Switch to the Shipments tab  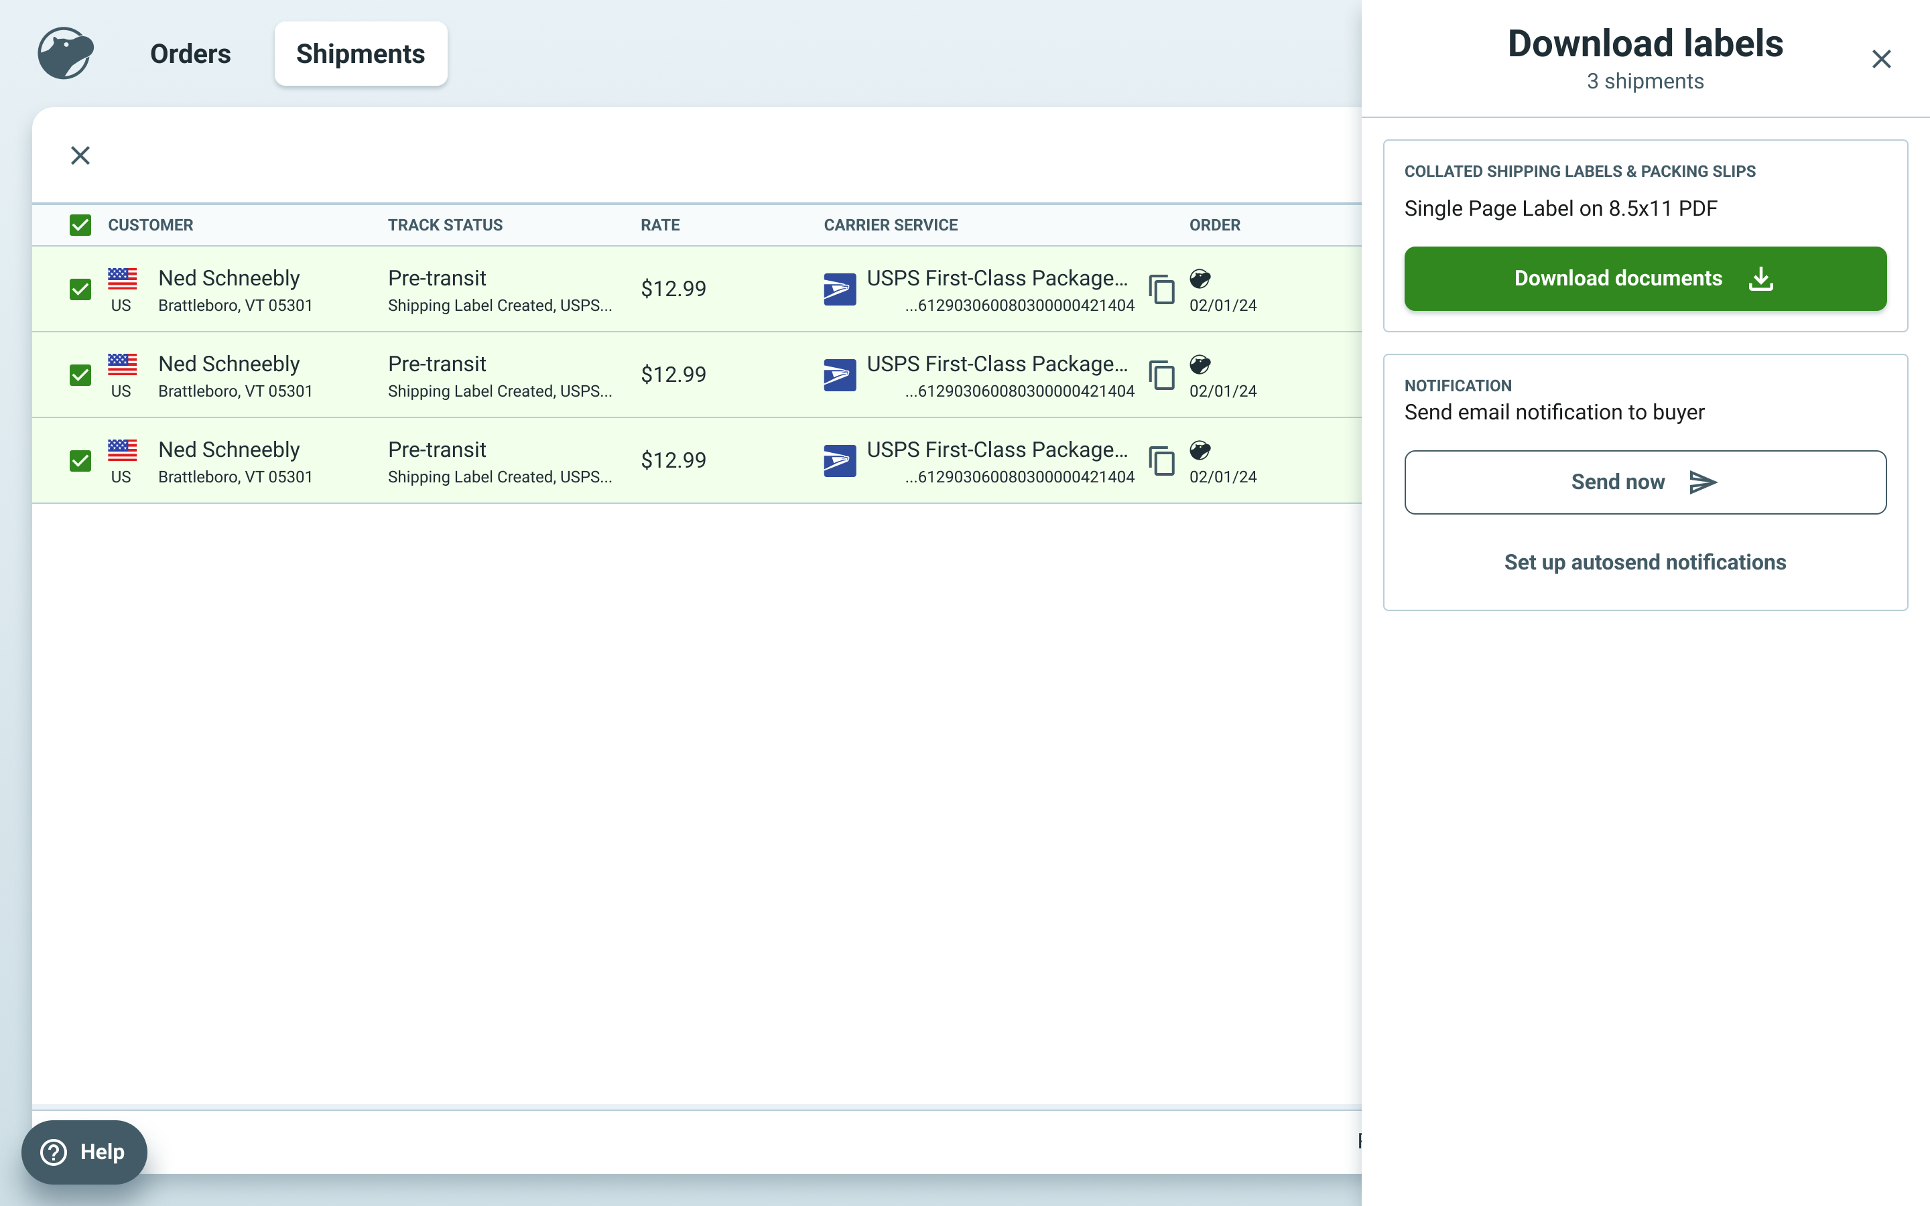point(361,54)
